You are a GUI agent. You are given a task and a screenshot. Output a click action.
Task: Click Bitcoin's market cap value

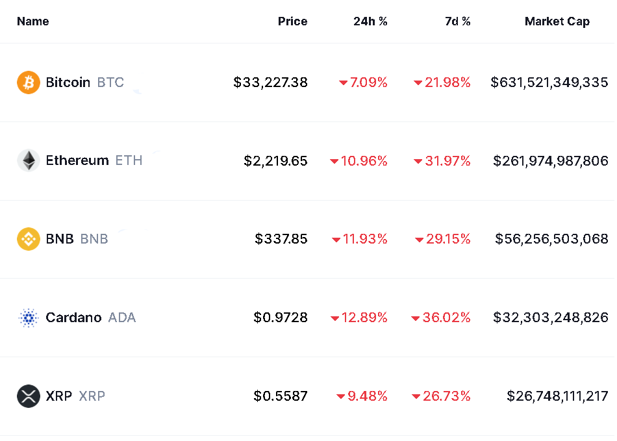[x=549, y=82]
